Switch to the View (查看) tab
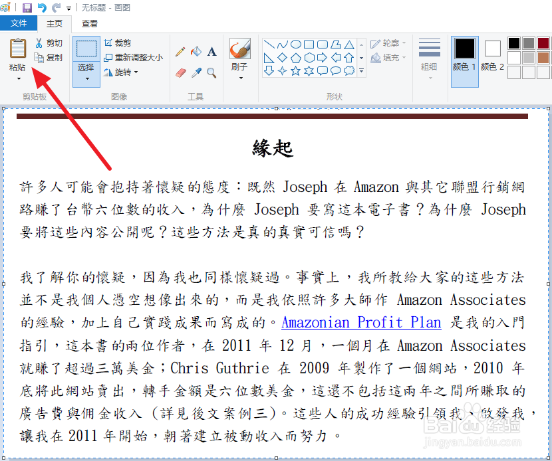This screenshot has height=461, width=552. coord(89,23)
